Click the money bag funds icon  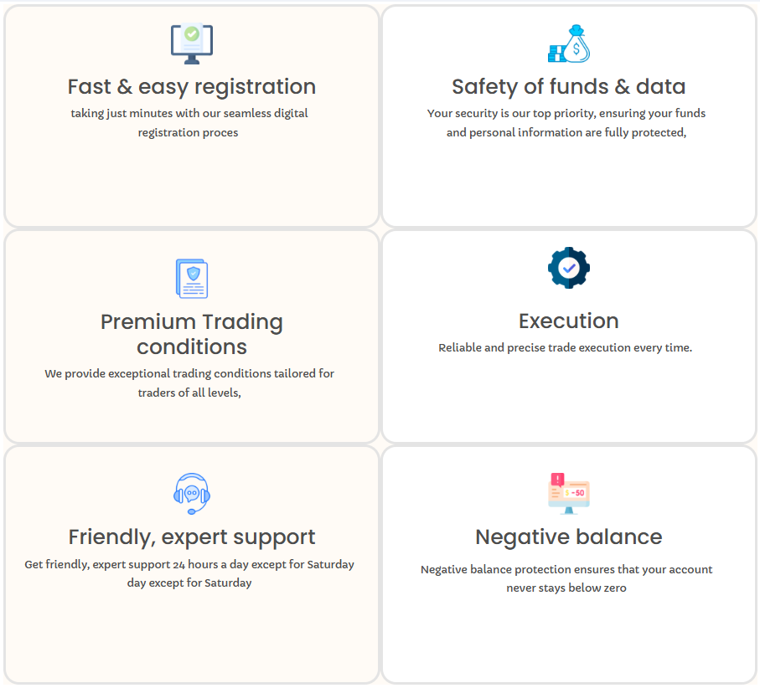coord(569,44)
